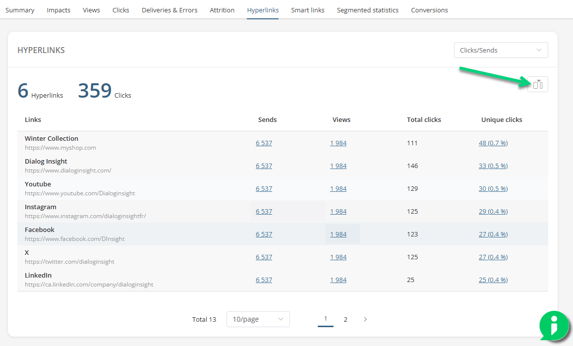The height and width of the screenshot is (346, 573).
Task: Select the https://www.dialoginsight.com/ URL text
Action: coord(68,171)
